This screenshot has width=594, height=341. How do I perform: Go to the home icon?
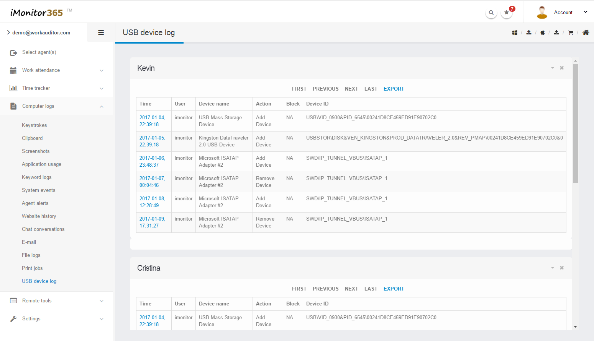tap(586, 33)
